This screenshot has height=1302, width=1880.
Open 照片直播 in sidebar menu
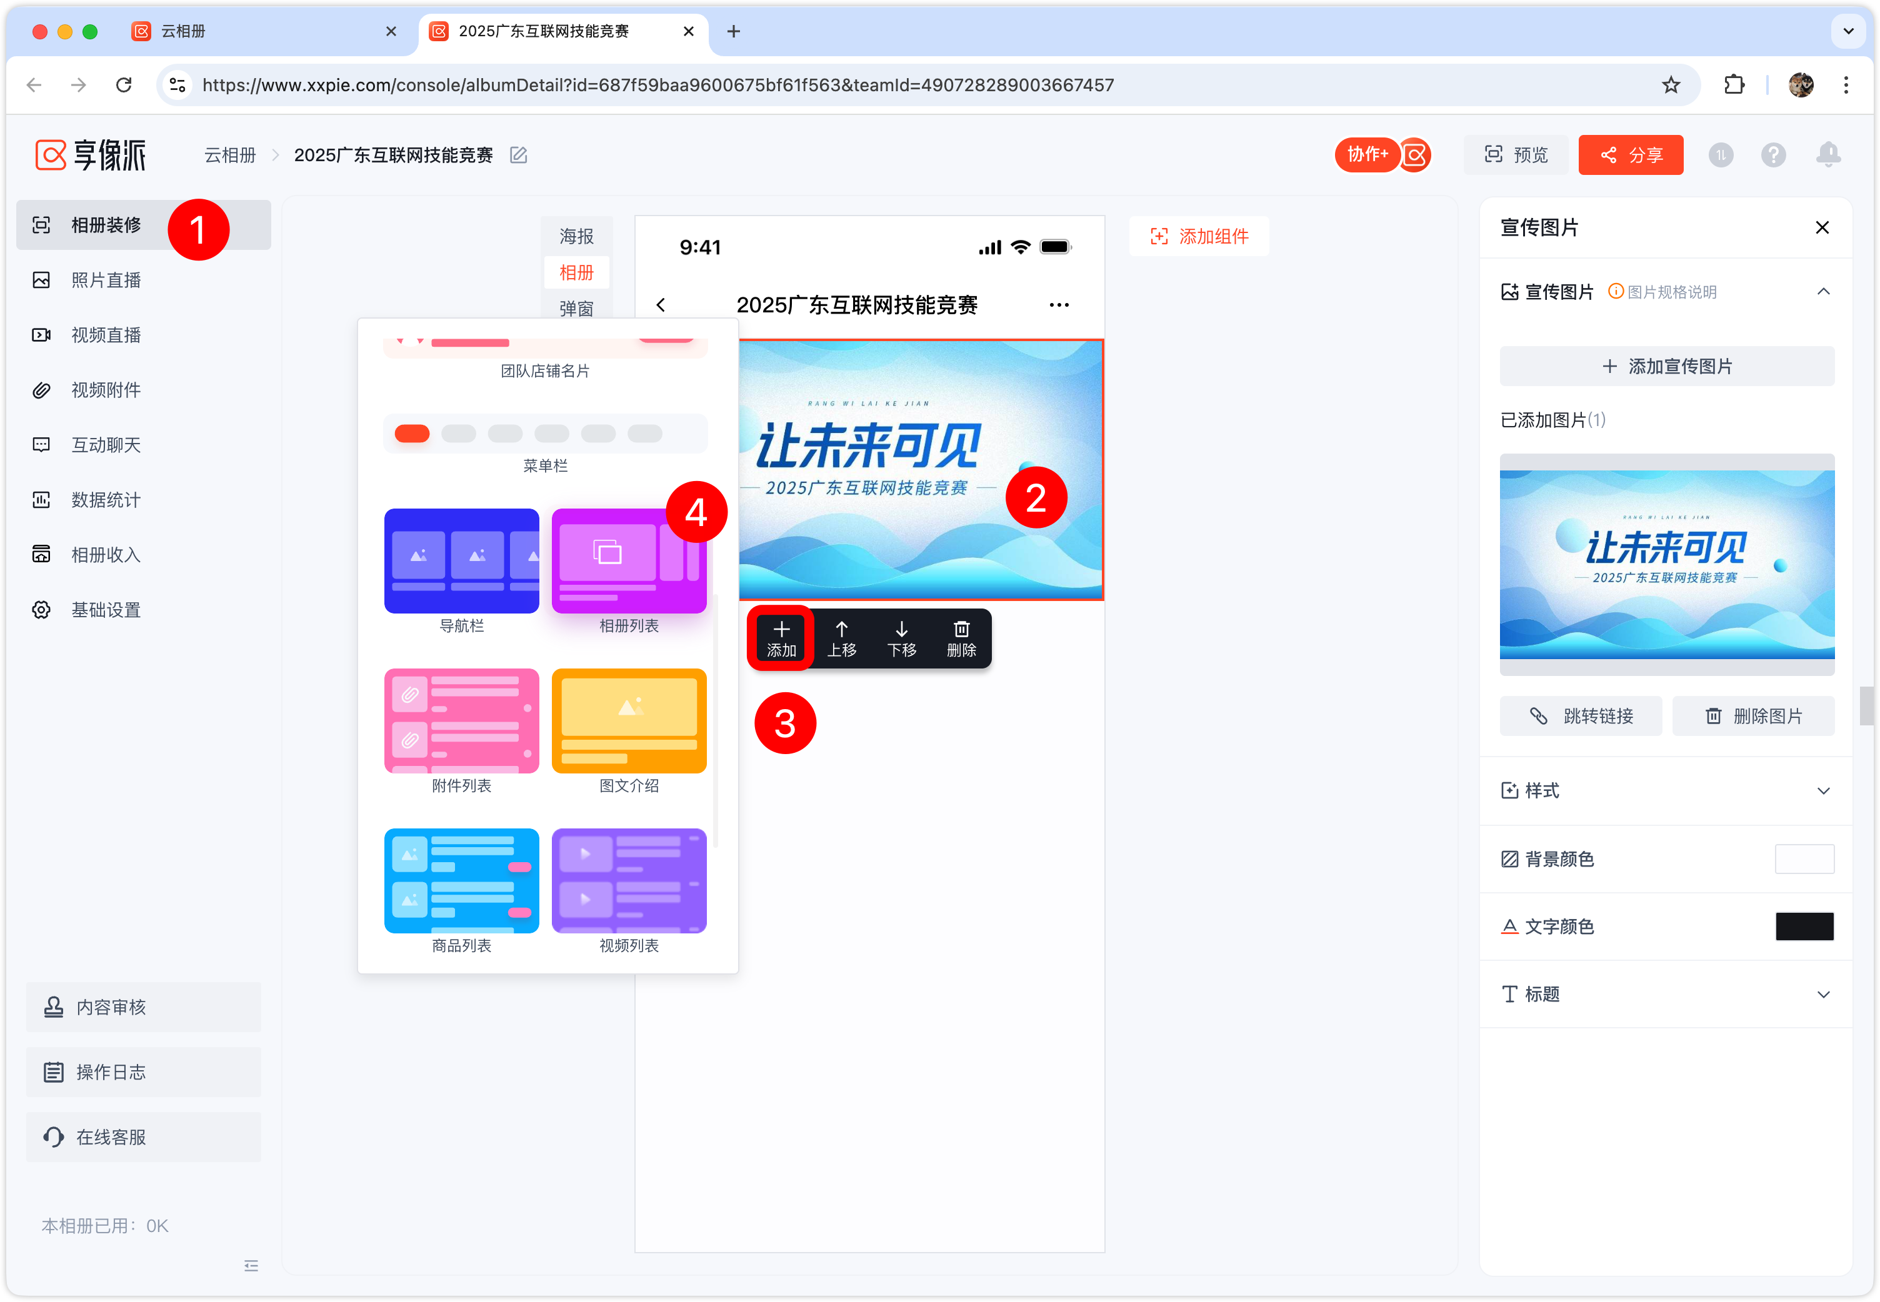106,281
